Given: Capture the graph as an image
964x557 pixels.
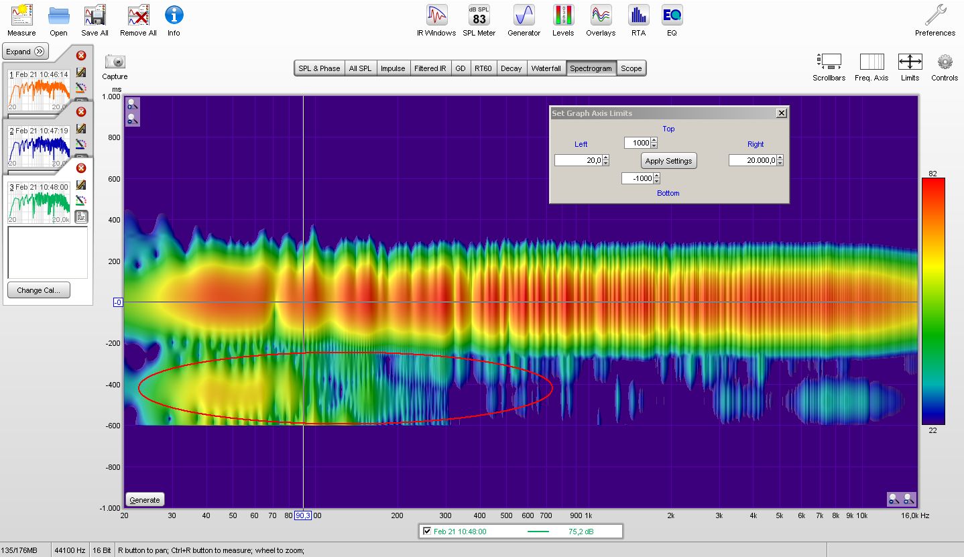Looking at the screenshot, I should [x=115, y=67].
